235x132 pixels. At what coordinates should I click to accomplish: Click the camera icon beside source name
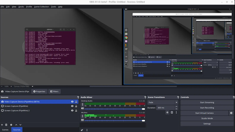point(2,91)
